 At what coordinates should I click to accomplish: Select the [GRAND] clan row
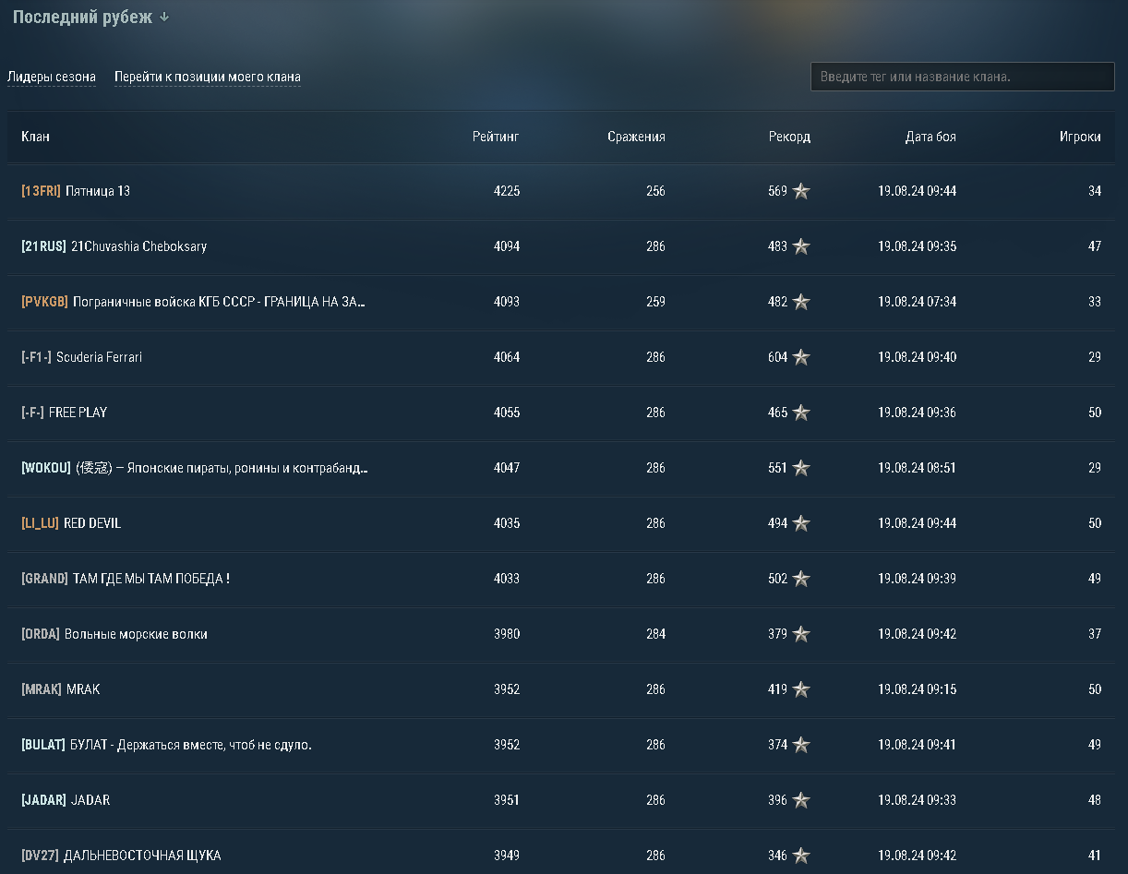coord(126,579)
